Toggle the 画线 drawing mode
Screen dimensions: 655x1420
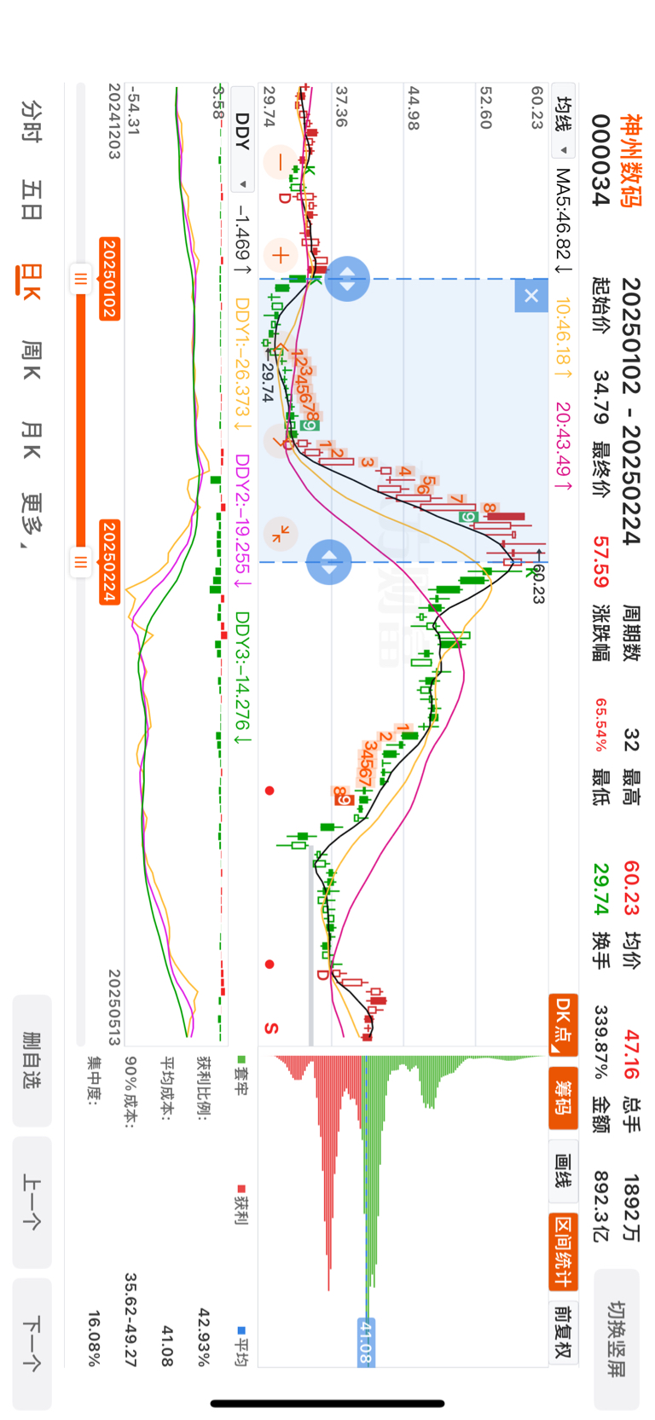coord(563,1171)
